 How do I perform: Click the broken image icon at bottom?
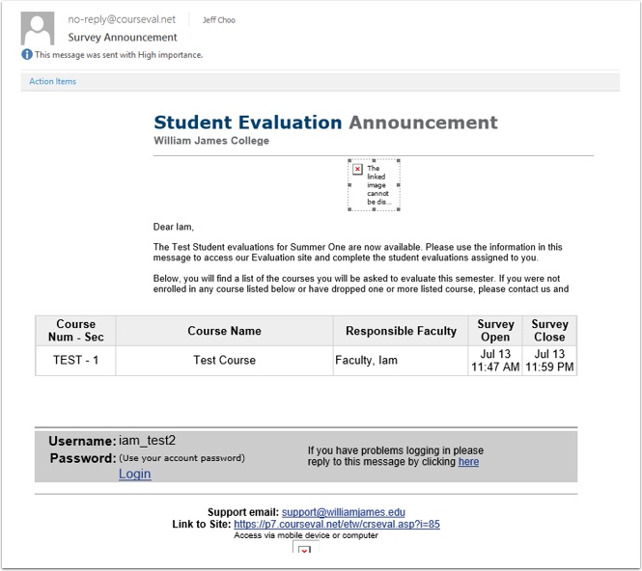click(305, 547)
